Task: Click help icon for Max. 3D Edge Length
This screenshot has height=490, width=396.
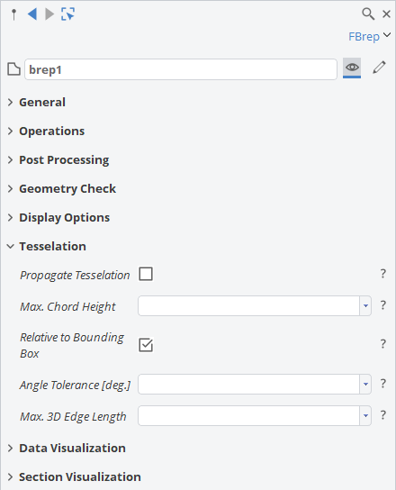Action: [383, 415]
